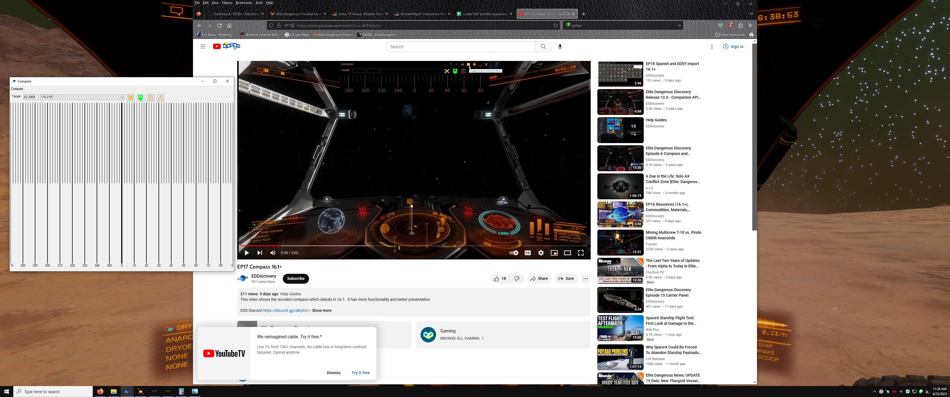The width and height of the screenshot is (950, 397).
Task: Toggle closed captions on the video
Action: pos(528,253)
